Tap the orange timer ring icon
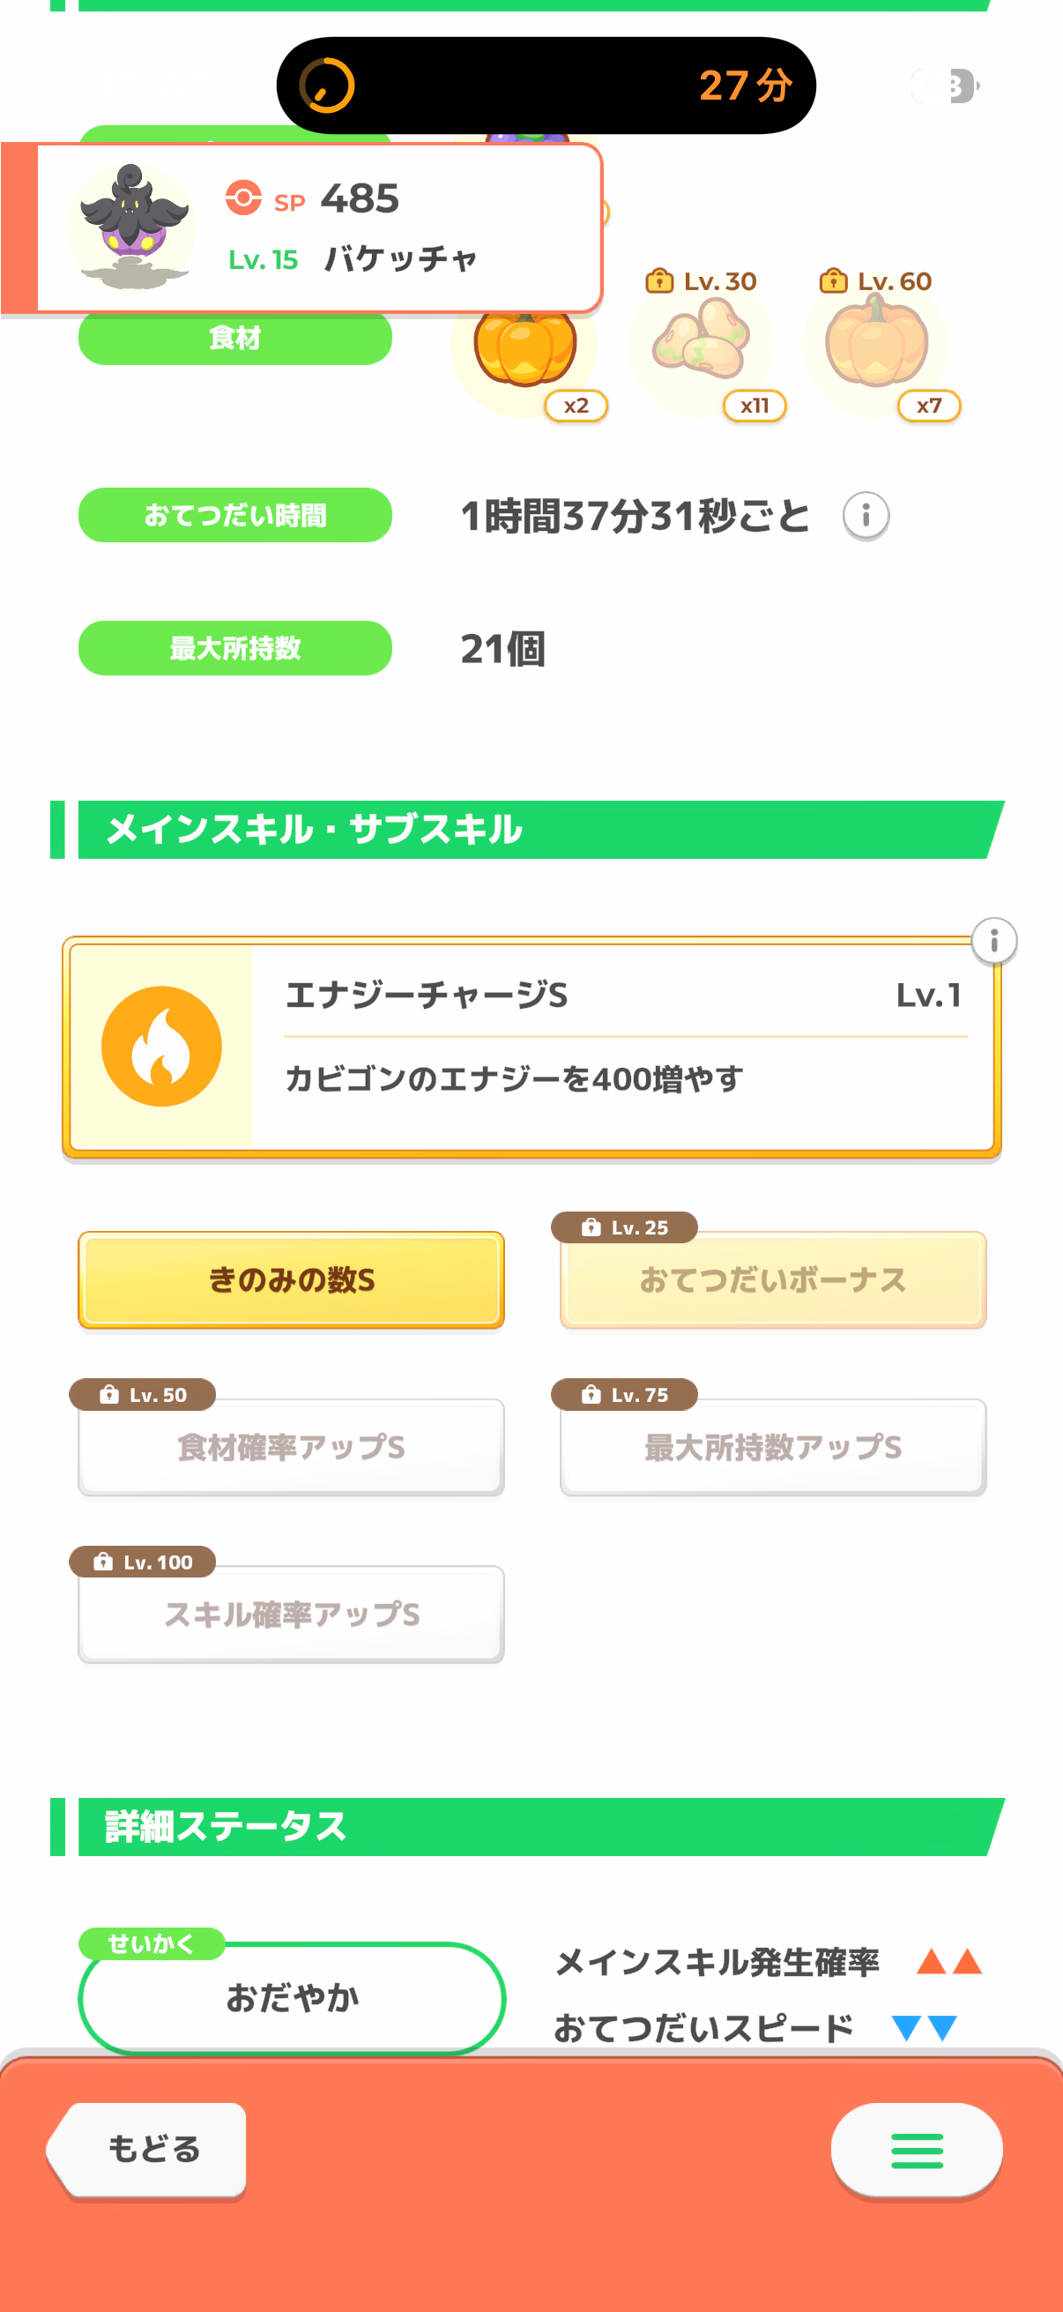 pos(326,86)
